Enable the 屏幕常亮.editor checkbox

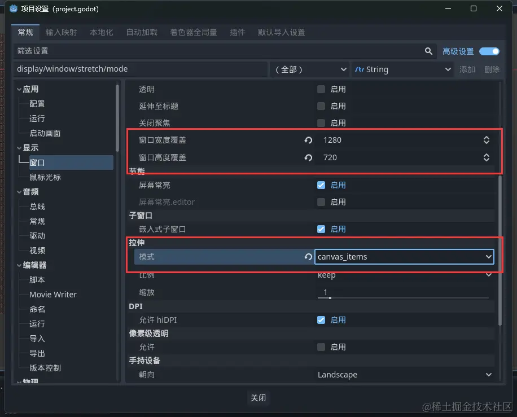pyautogui.click(x=321, y=202)
